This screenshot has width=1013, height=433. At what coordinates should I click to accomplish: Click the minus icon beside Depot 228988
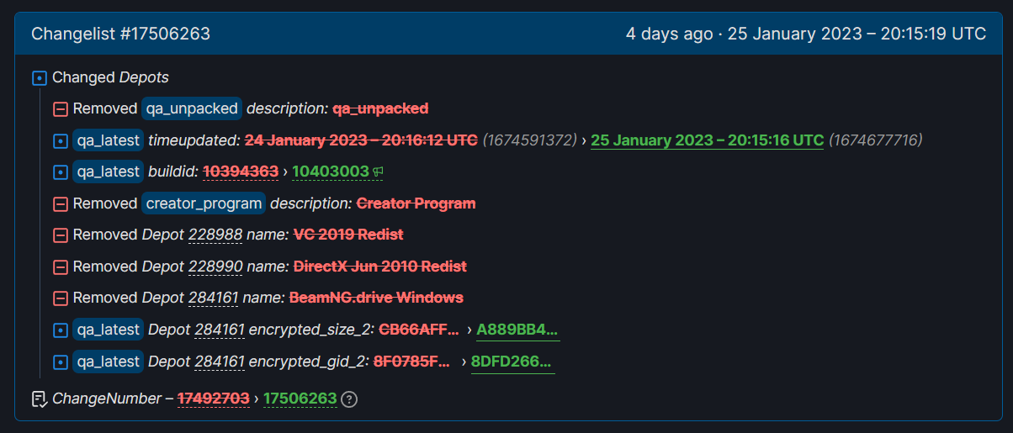coord(60,235)
